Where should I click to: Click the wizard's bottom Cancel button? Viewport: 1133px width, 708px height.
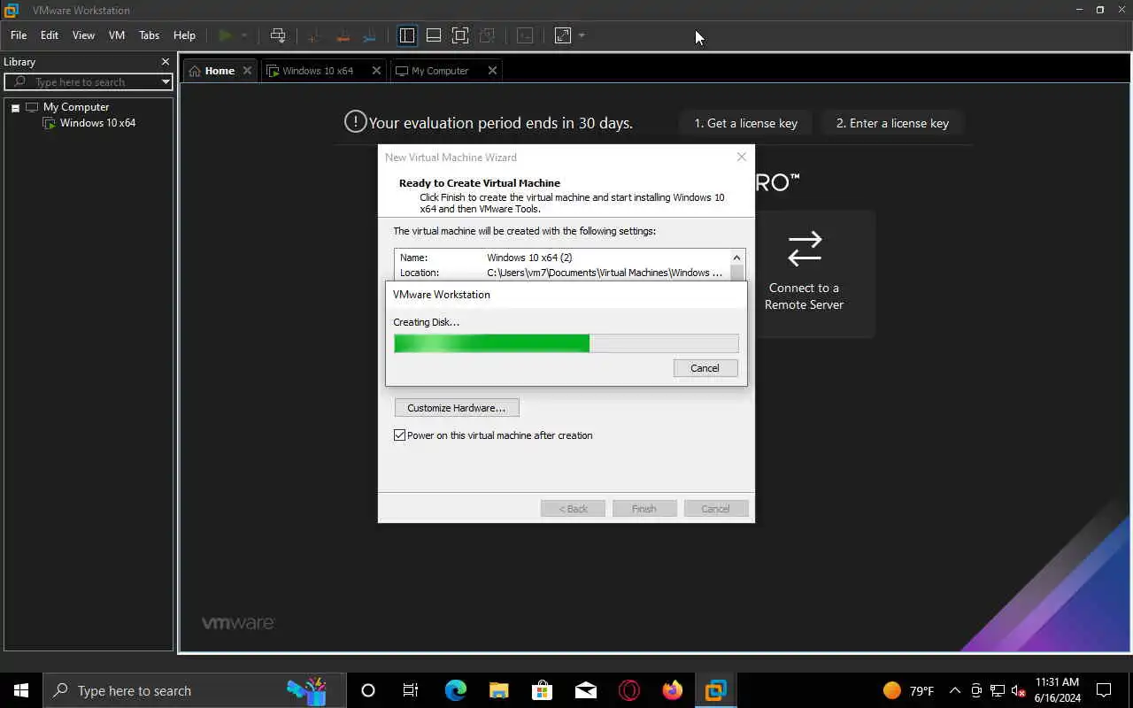tap(716, 509)
